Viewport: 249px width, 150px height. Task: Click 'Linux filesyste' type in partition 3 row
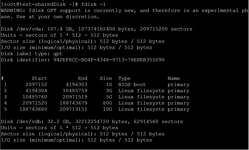(140, 97)
